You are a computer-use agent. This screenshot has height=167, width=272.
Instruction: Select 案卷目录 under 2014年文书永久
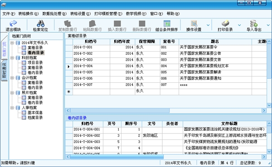point(35,48)
